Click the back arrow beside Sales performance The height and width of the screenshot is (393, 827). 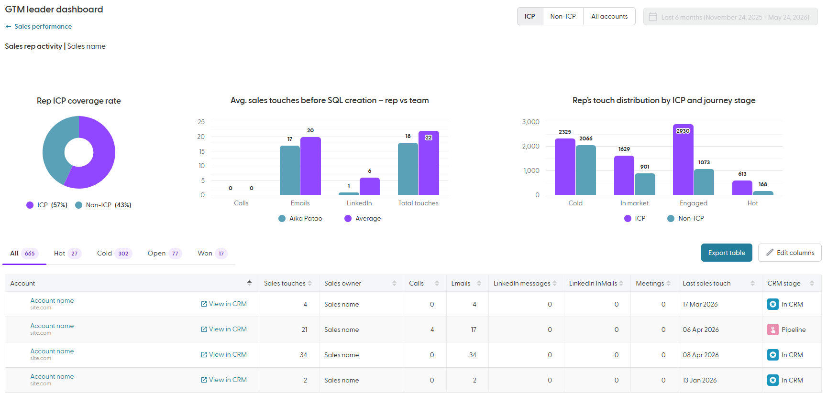pyautogui.click(x=8, y=27)
